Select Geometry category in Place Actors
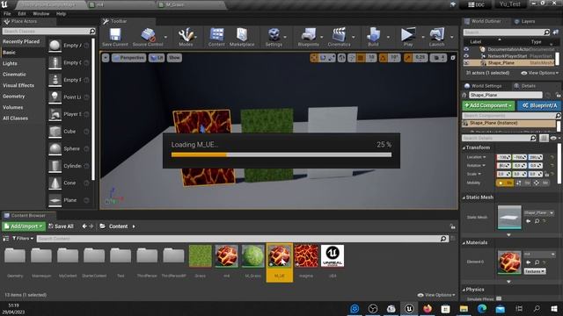563x316 pixels. [14, 97]
